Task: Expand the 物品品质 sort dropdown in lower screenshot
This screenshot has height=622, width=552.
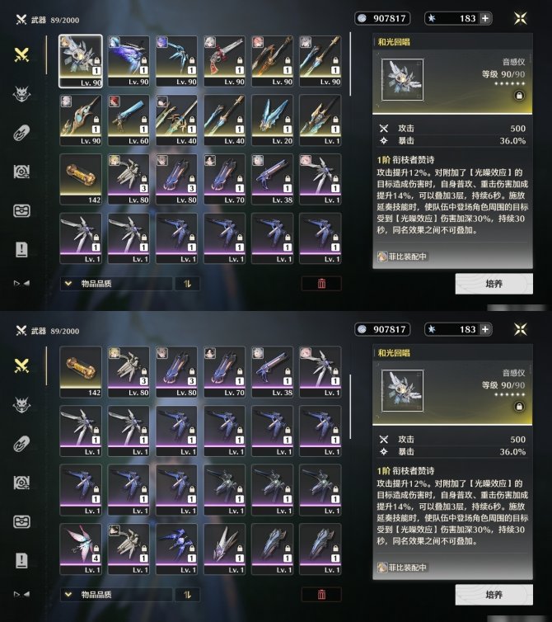Action: 116,595
